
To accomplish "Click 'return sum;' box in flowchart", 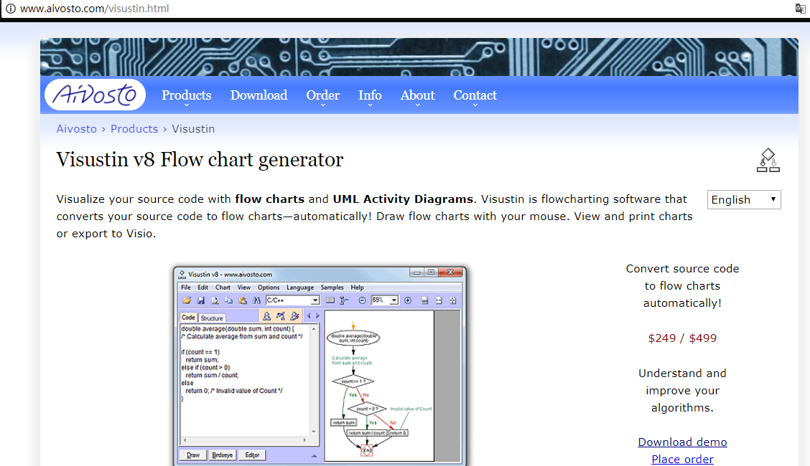I will (x=343, y=422).
